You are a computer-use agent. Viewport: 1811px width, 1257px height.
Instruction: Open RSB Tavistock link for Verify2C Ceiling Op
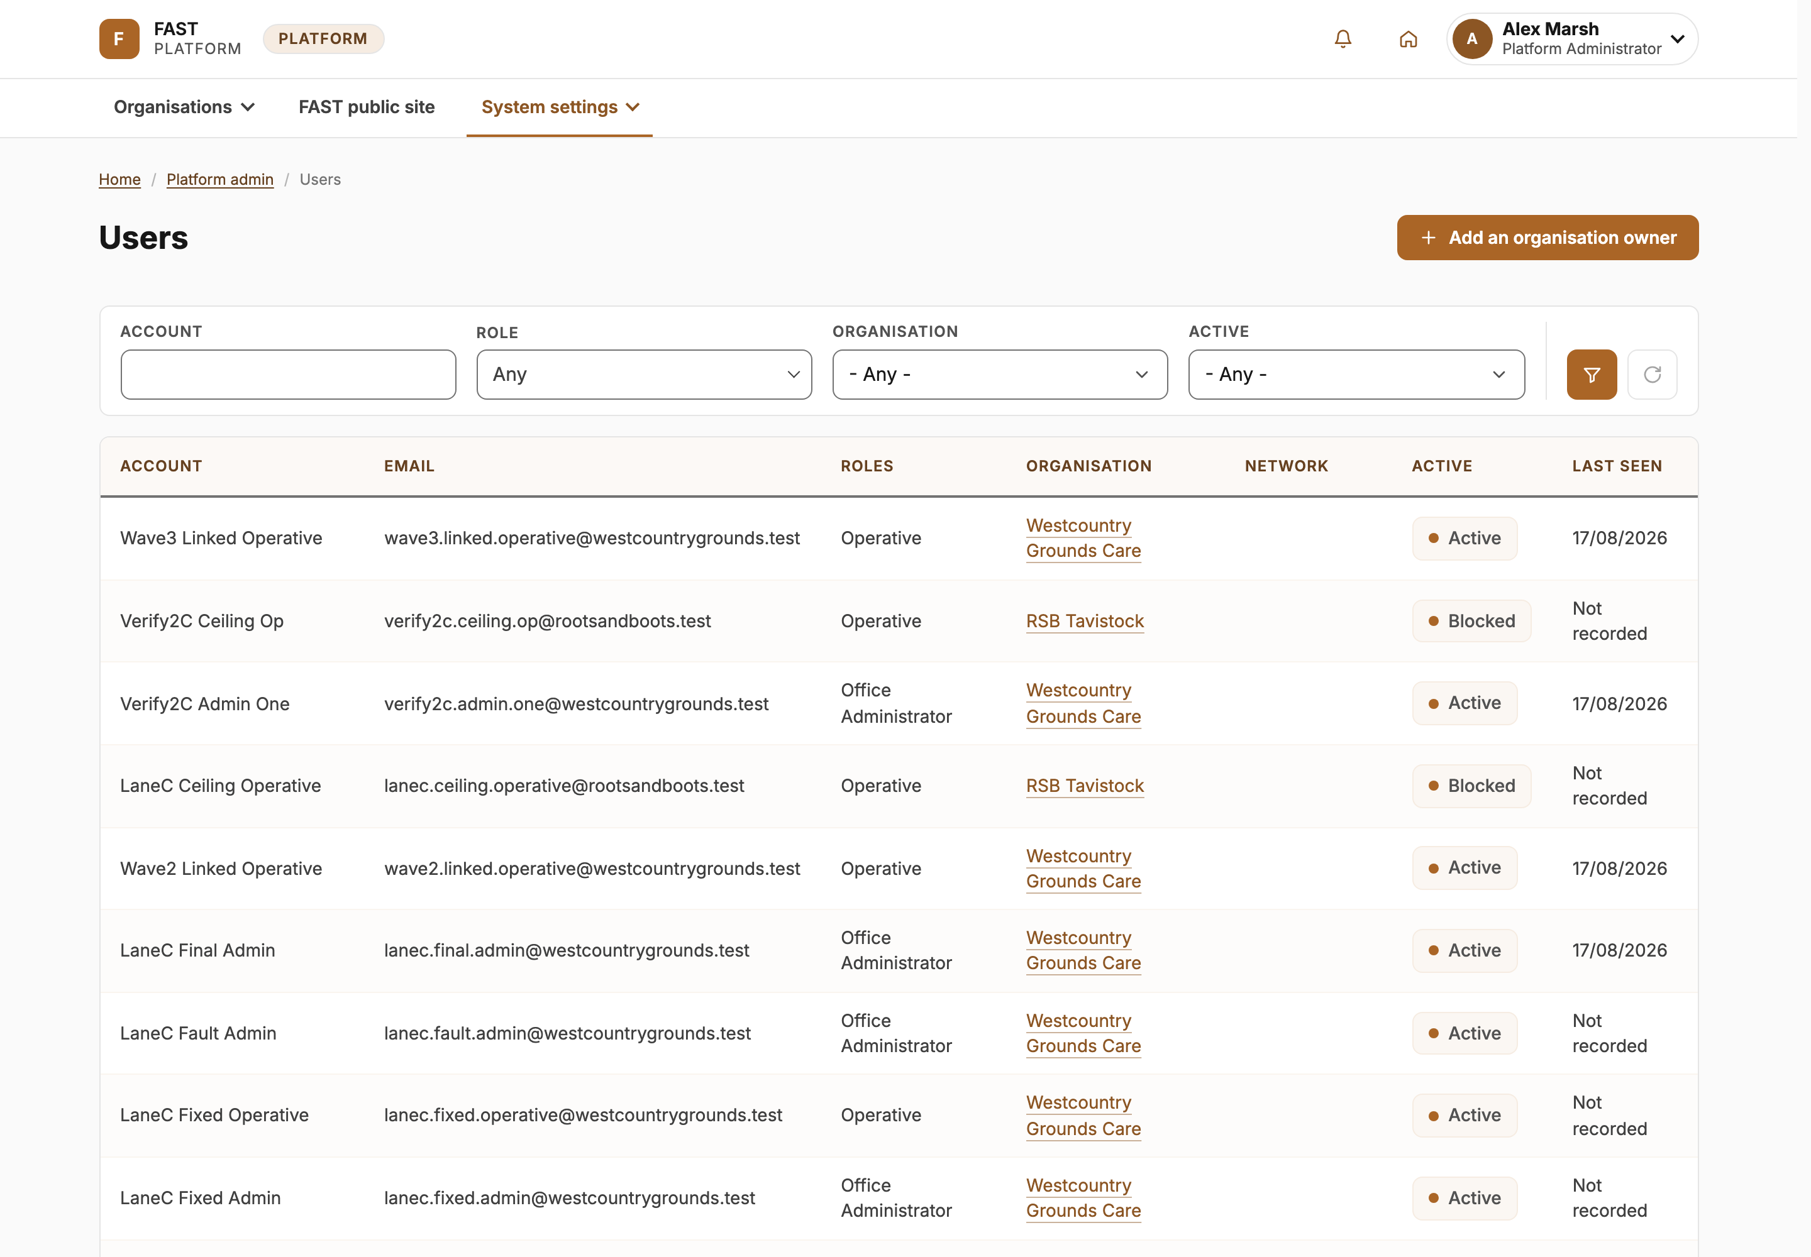(x=1084, y=622)
